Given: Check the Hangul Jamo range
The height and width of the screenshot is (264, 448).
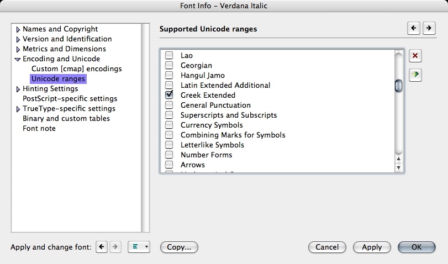Looking at the screenshot, I should pyautogui.click(x=169, y=75).
